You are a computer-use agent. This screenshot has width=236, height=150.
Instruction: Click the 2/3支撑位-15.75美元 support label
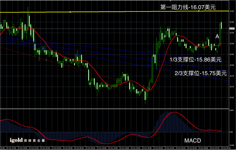201,73
